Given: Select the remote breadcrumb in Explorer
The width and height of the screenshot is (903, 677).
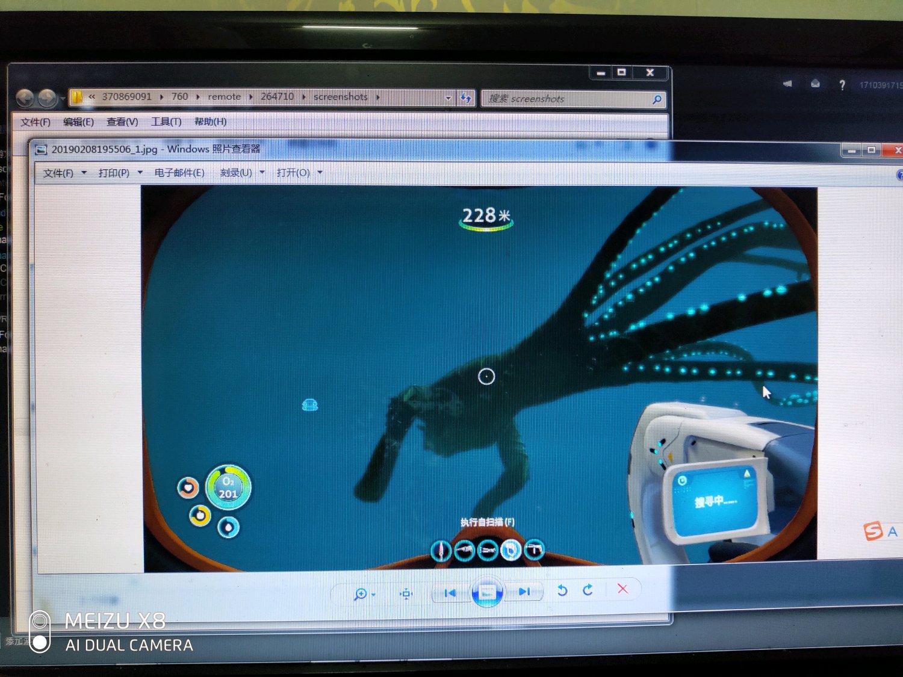Looking at the screenshot, I should (224, 97).
